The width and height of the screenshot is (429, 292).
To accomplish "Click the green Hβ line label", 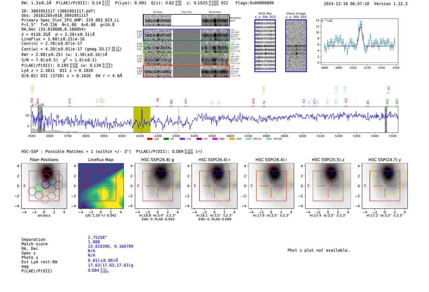I will (368, 103).
